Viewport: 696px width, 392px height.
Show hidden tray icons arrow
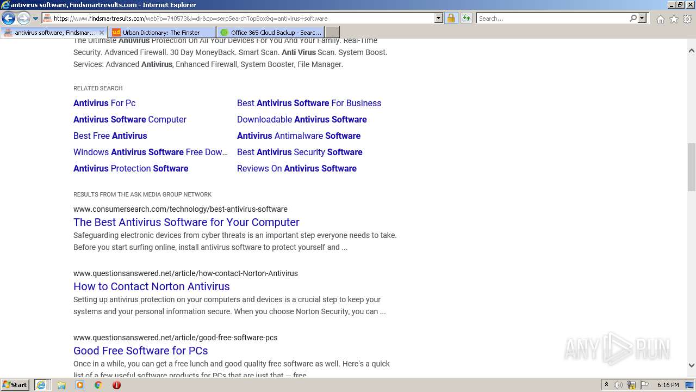point(606,385)
